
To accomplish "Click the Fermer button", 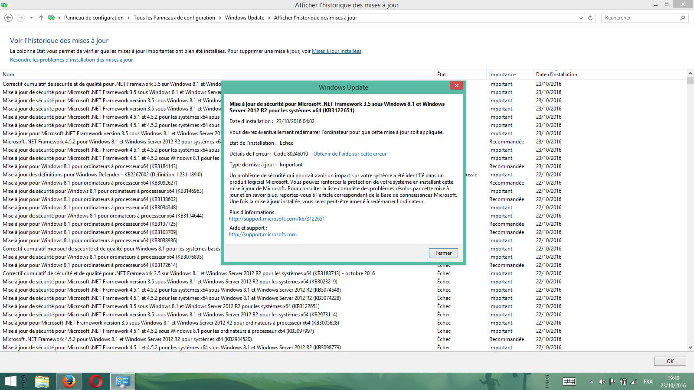I will click(443, 253).
